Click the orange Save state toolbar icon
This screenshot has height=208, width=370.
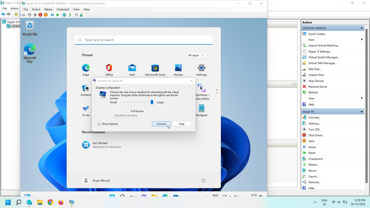tap(46, 15)
